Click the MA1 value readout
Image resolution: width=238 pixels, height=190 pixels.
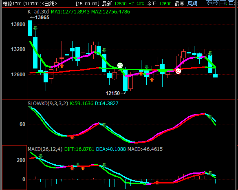tap(70, 12)
